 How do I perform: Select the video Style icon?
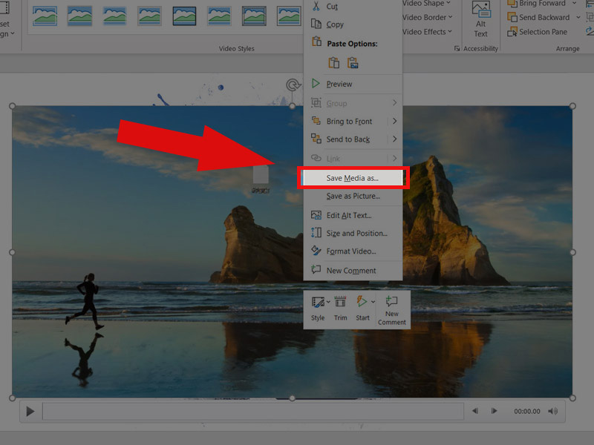[x=318, y=303]
